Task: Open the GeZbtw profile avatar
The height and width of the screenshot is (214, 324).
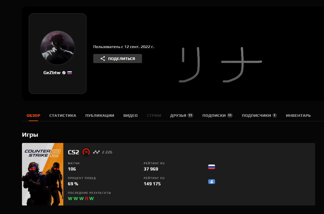Action: pyautogui.click(x=58, y=48)
